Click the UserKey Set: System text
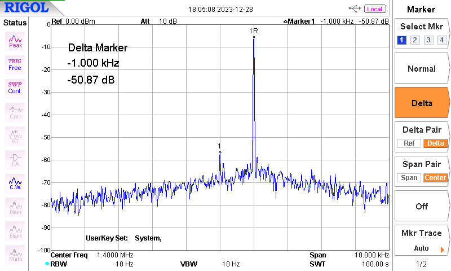Image resolution: width=451 pixels, height=271 pixels. tap(123, 238)
